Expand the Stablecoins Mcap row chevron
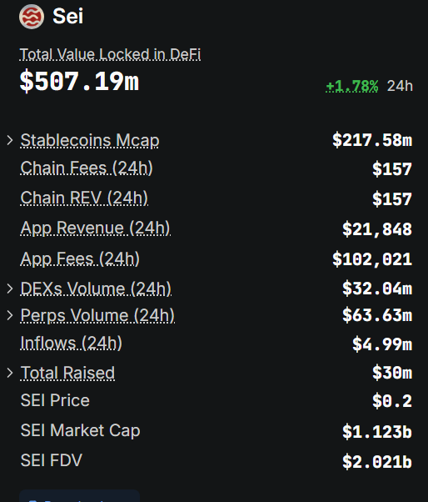 10,140
